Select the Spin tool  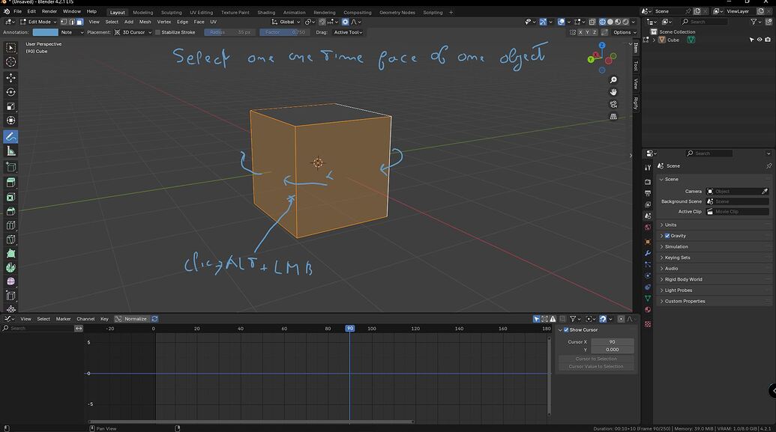[x=10, y=267]
